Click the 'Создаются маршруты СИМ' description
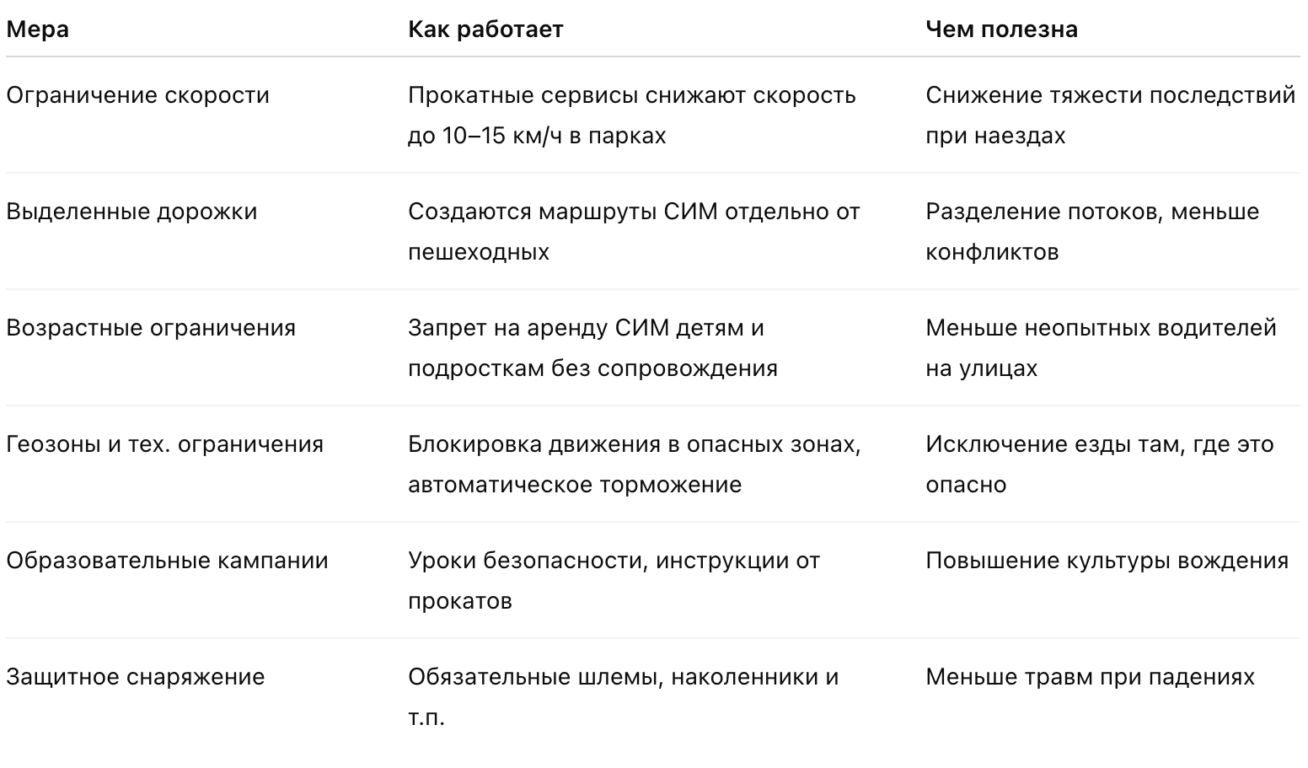 (x=634, y=232)
